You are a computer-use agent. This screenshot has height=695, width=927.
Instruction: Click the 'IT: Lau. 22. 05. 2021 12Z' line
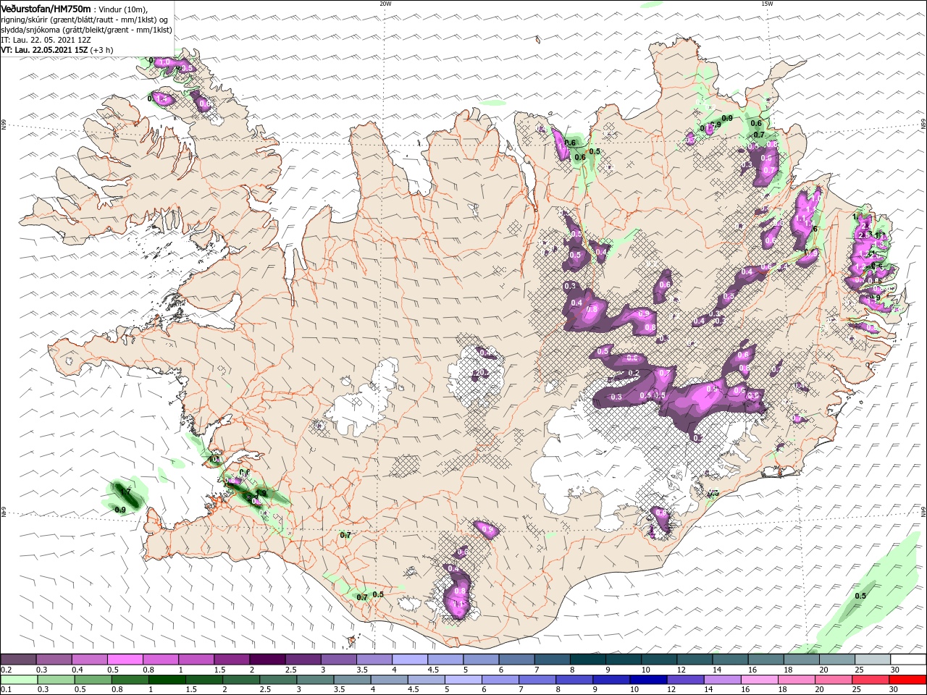(x=46, y=40)
